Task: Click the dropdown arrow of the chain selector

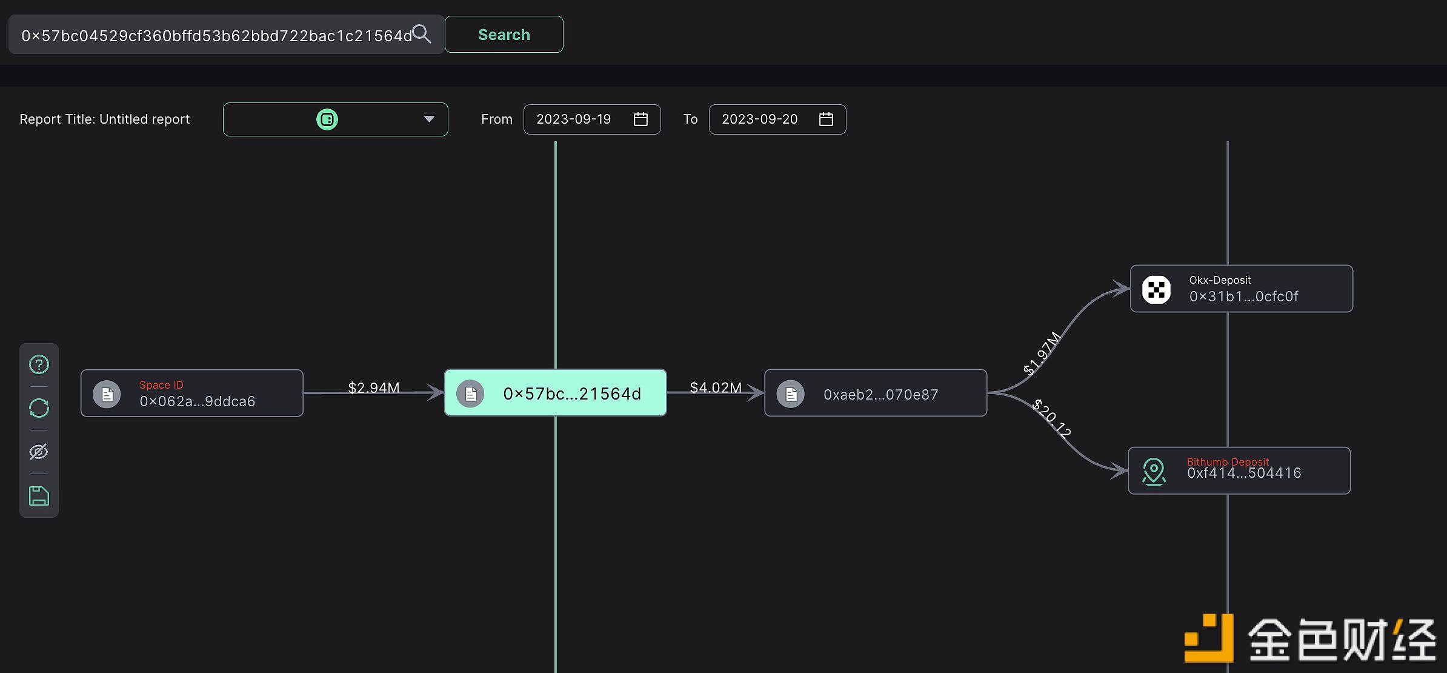Action: 429,119
